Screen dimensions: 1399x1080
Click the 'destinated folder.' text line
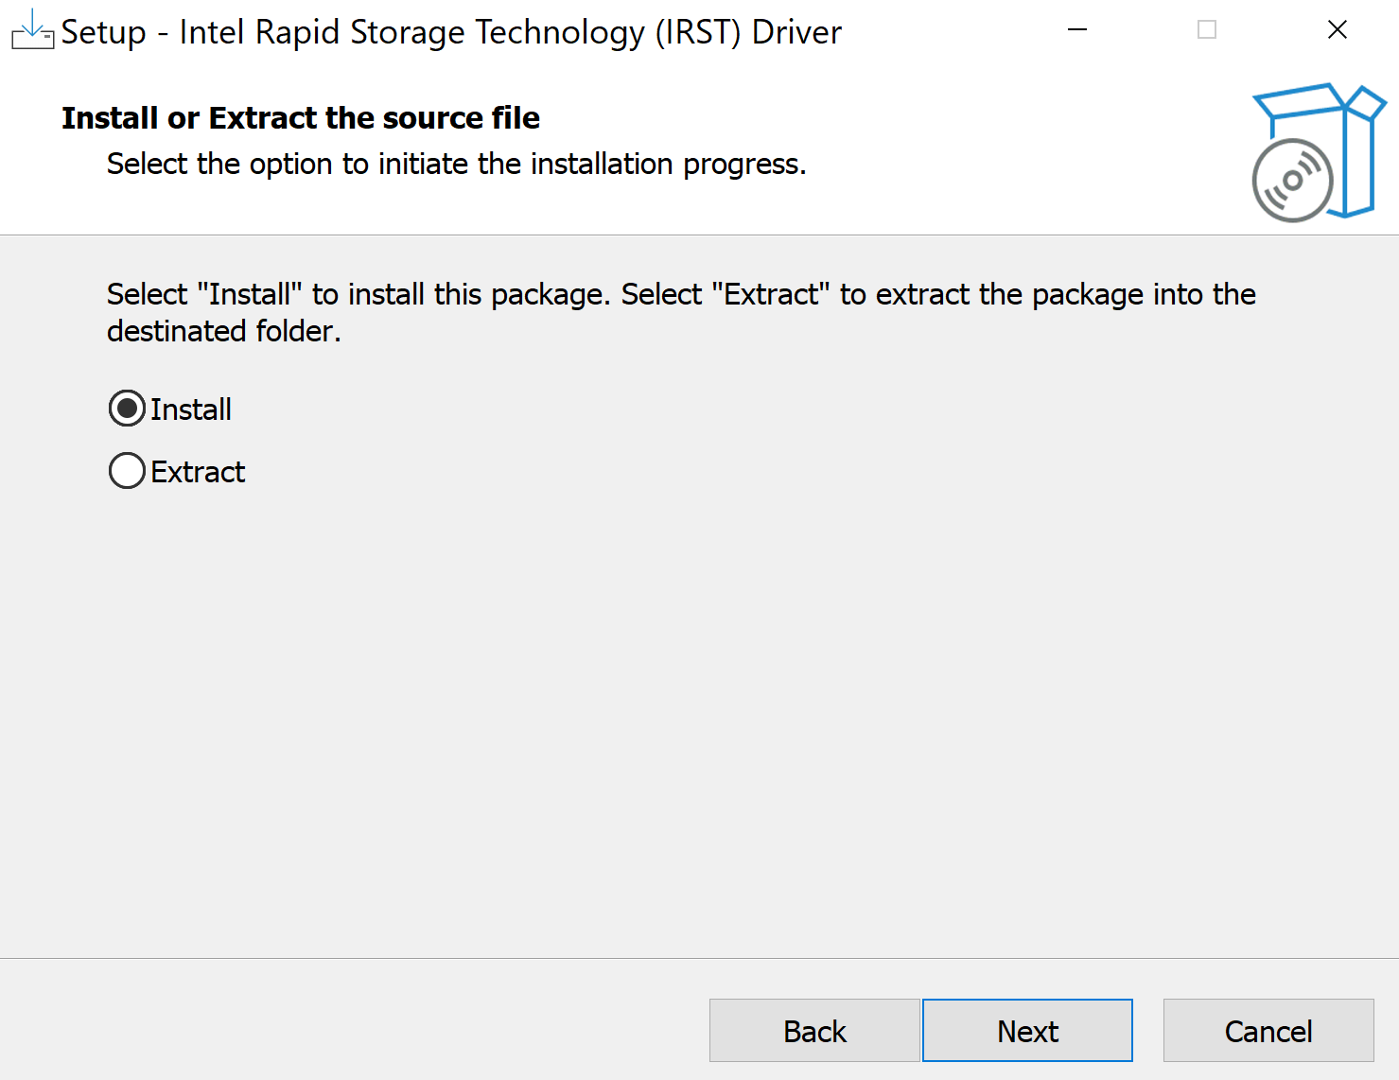(x=224, y=331)
